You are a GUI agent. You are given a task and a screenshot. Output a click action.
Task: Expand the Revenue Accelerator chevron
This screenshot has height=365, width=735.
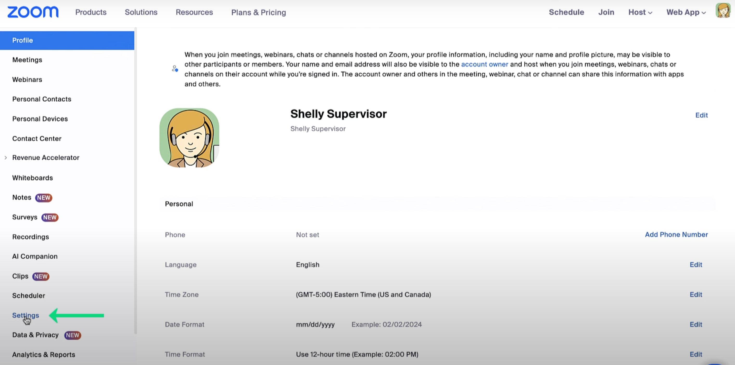coord(6,158)
